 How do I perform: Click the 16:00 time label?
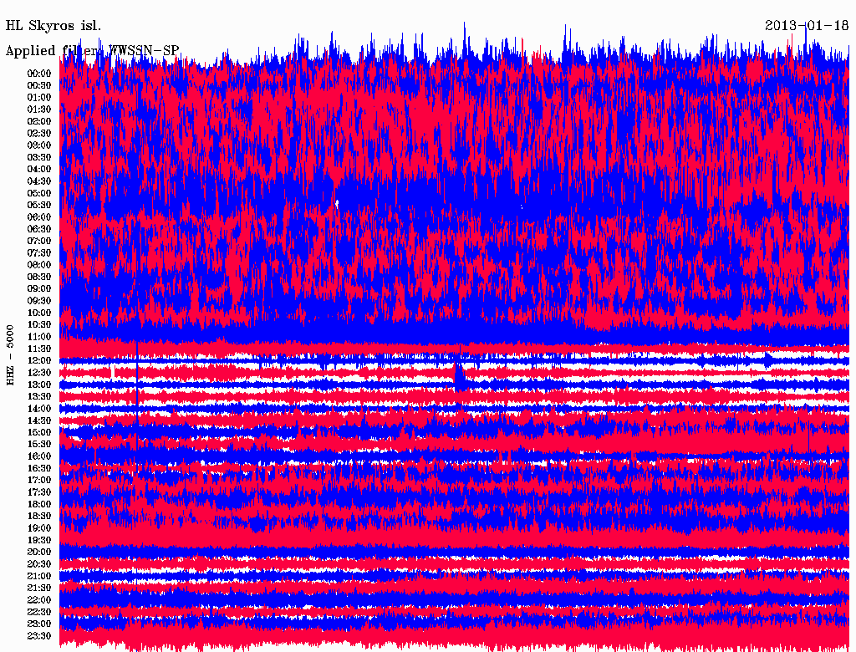[39, 456]
